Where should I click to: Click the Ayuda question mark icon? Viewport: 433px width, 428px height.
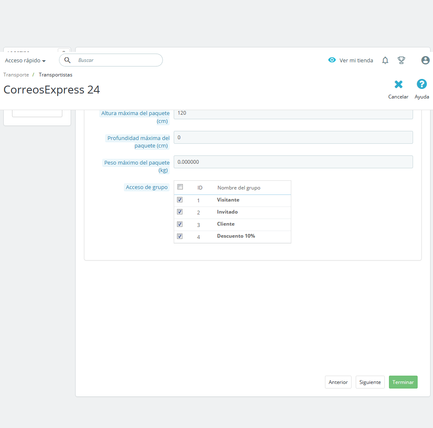(421, 84)
